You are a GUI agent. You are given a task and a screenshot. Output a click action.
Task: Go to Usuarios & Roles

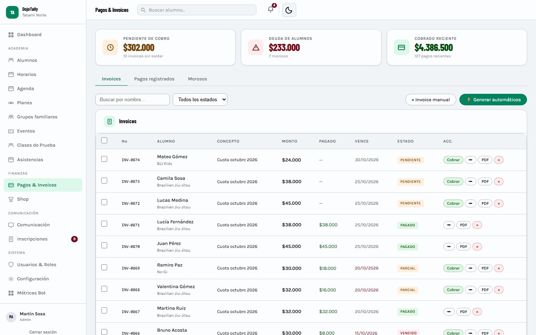43,265
